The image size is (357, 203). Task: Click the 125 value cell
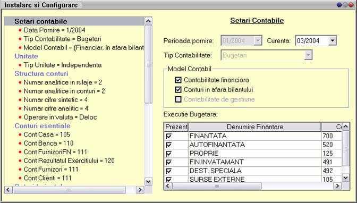[x=331, y=154]
